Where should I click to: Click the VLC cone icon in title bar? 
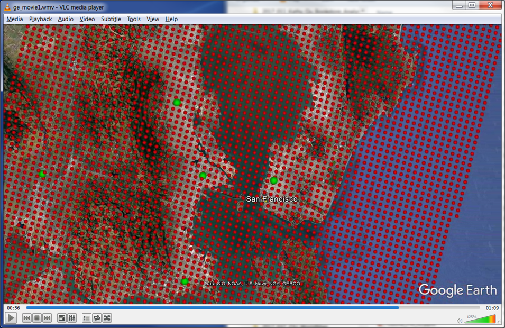click(x=7, y=7)
